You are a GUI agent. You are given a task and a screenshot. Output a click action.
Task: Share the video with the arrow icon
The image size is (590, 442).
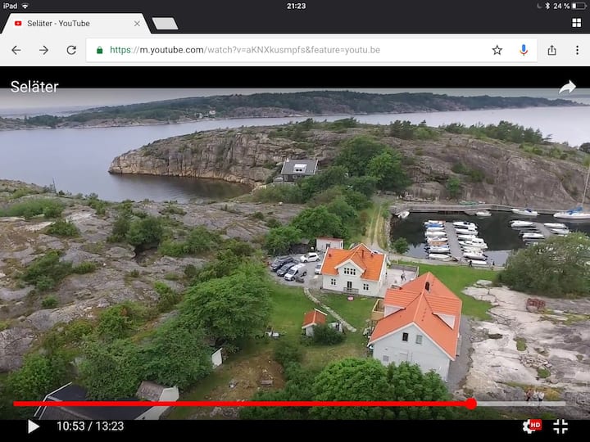point(567,88)
